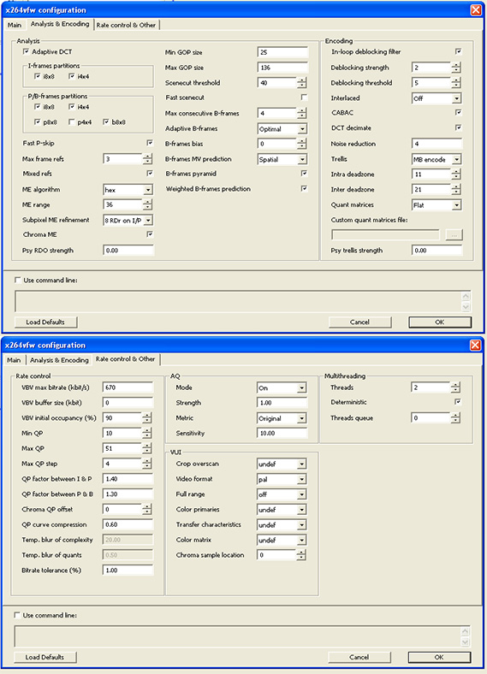Uncheck i8x8 under I-frames partitions
The width and height of the screenshot is (487, 674).
38,76
